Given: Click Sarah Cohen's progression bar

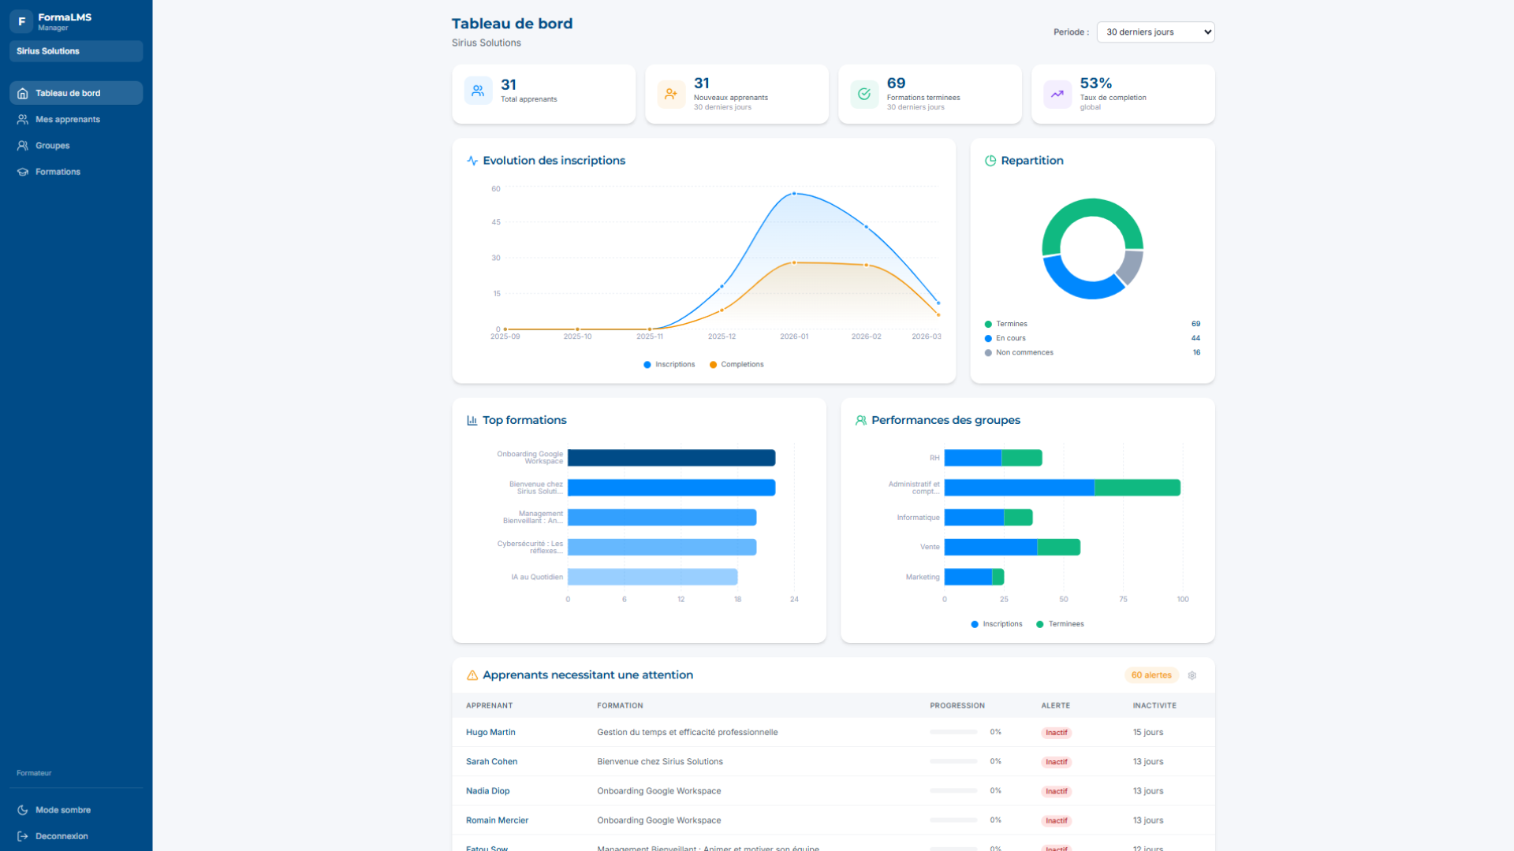Looking at the screenshot, I should [x=953, y=761].
